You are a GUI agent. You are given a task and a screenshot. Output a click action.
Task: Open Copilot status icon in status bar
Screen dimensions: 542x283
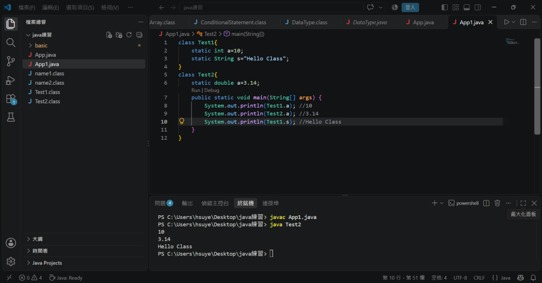(x=521, y=278)
